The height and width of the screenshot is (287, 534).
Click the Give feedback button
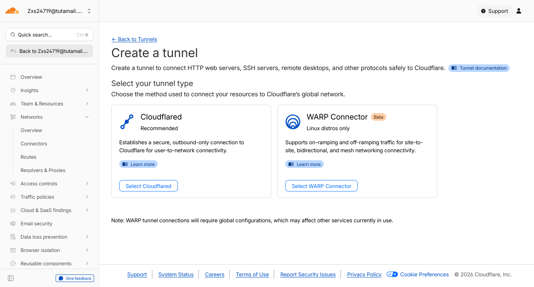tap(75, 278)
